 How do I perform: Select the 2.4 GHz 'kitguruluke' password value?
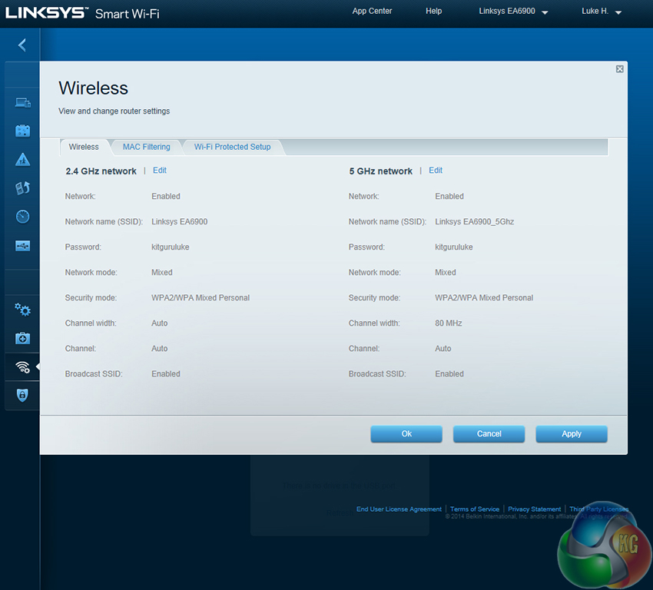click(171, 247)
